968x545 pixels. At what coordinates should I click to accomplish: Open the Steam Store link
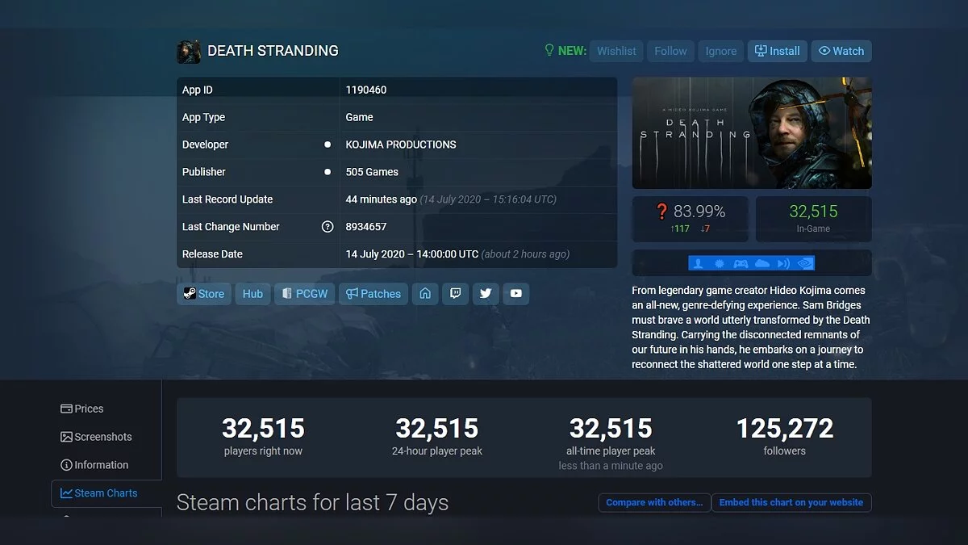(203, 294)
